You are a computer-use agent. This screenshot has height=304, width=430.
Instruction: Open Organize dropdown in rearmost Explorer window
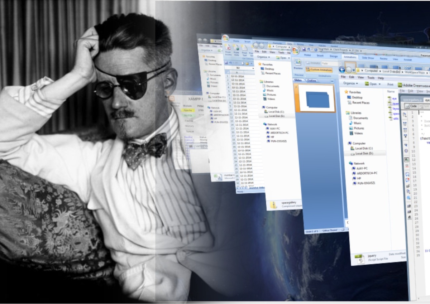tap(207, 50)
